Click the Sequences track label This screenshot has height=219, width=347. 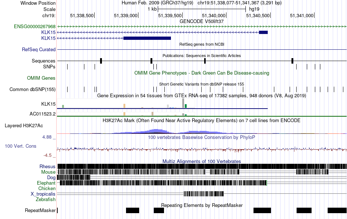(43, 61)
